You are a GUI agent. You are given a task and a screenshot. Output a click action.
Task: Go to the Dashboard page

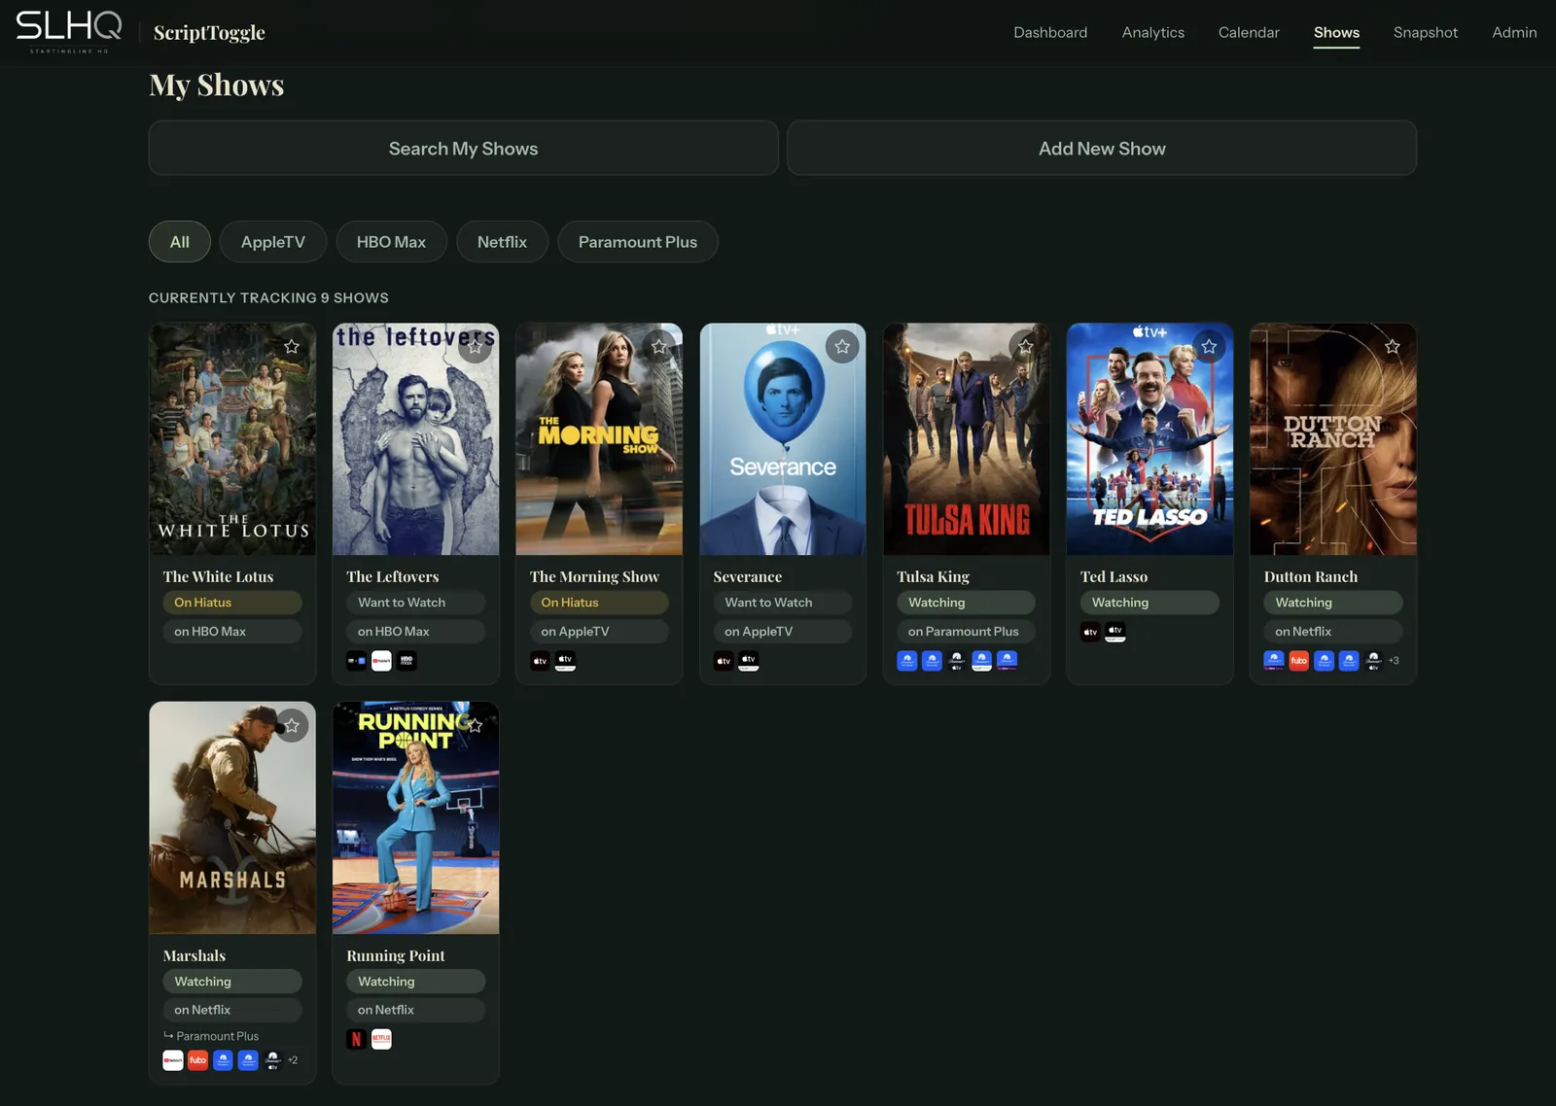[x=1050, y=32]
